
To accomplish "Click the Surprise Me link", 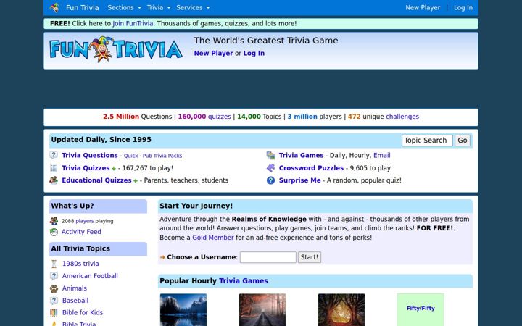I will (300, 180).
